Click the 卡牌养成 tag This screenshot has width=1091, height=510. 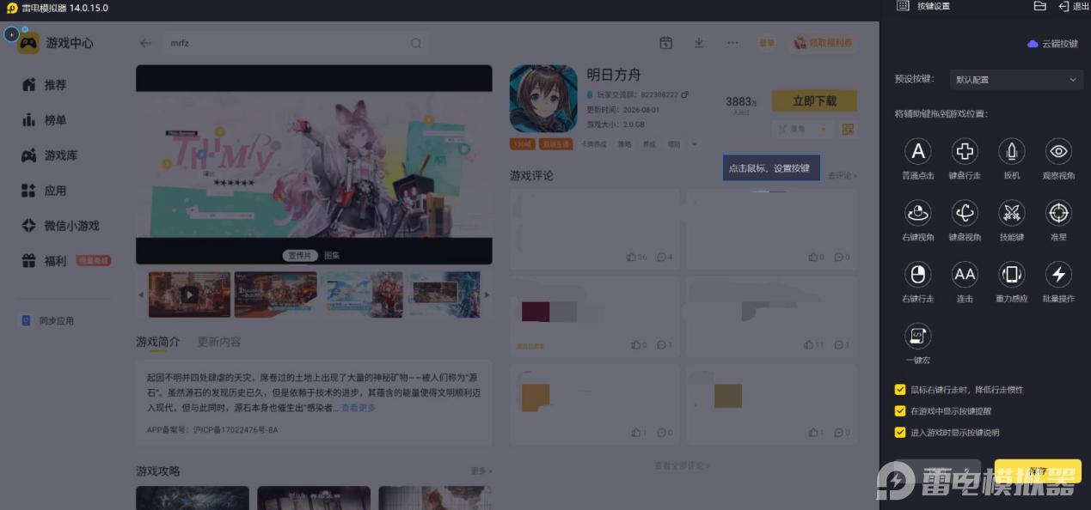[594, 144]
